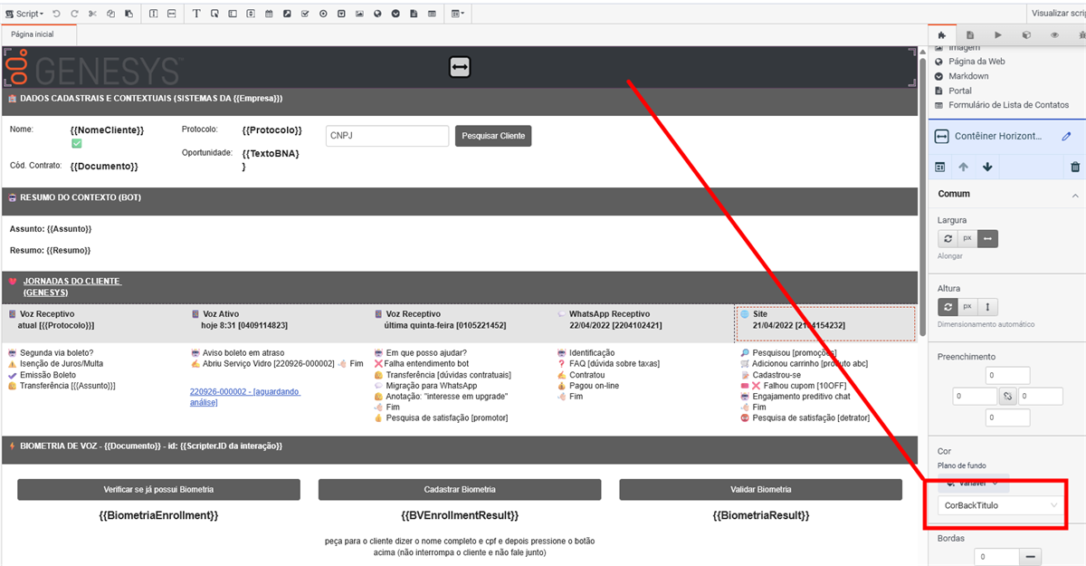Click Pesquisar Cliente button
Viewport: 1086px width, 566px height.
click(493, 136)
